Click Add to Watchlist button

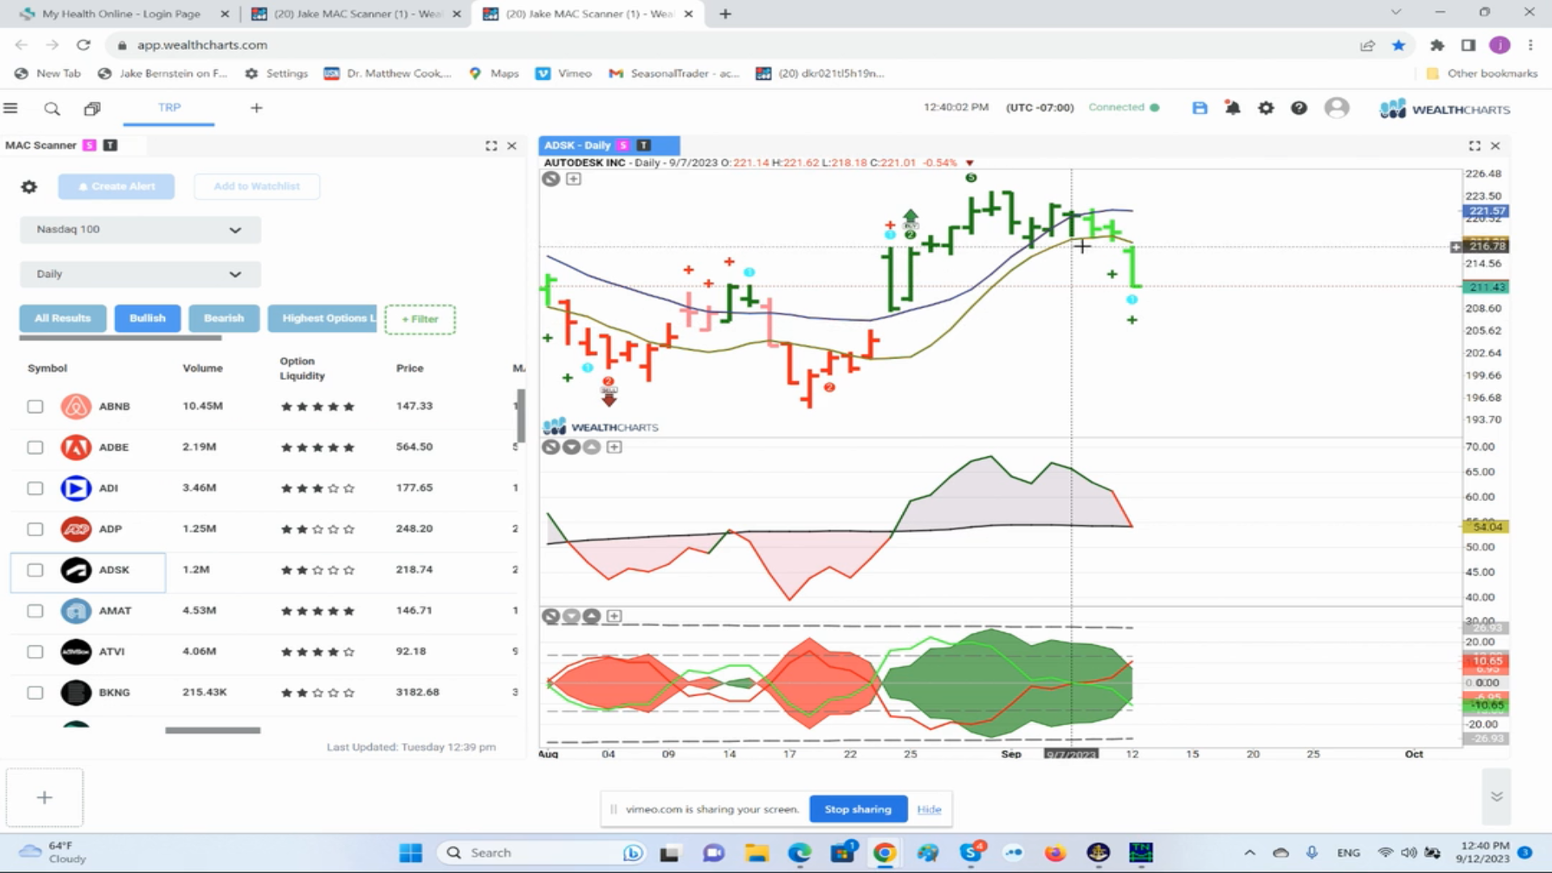[x=257, y=187]
